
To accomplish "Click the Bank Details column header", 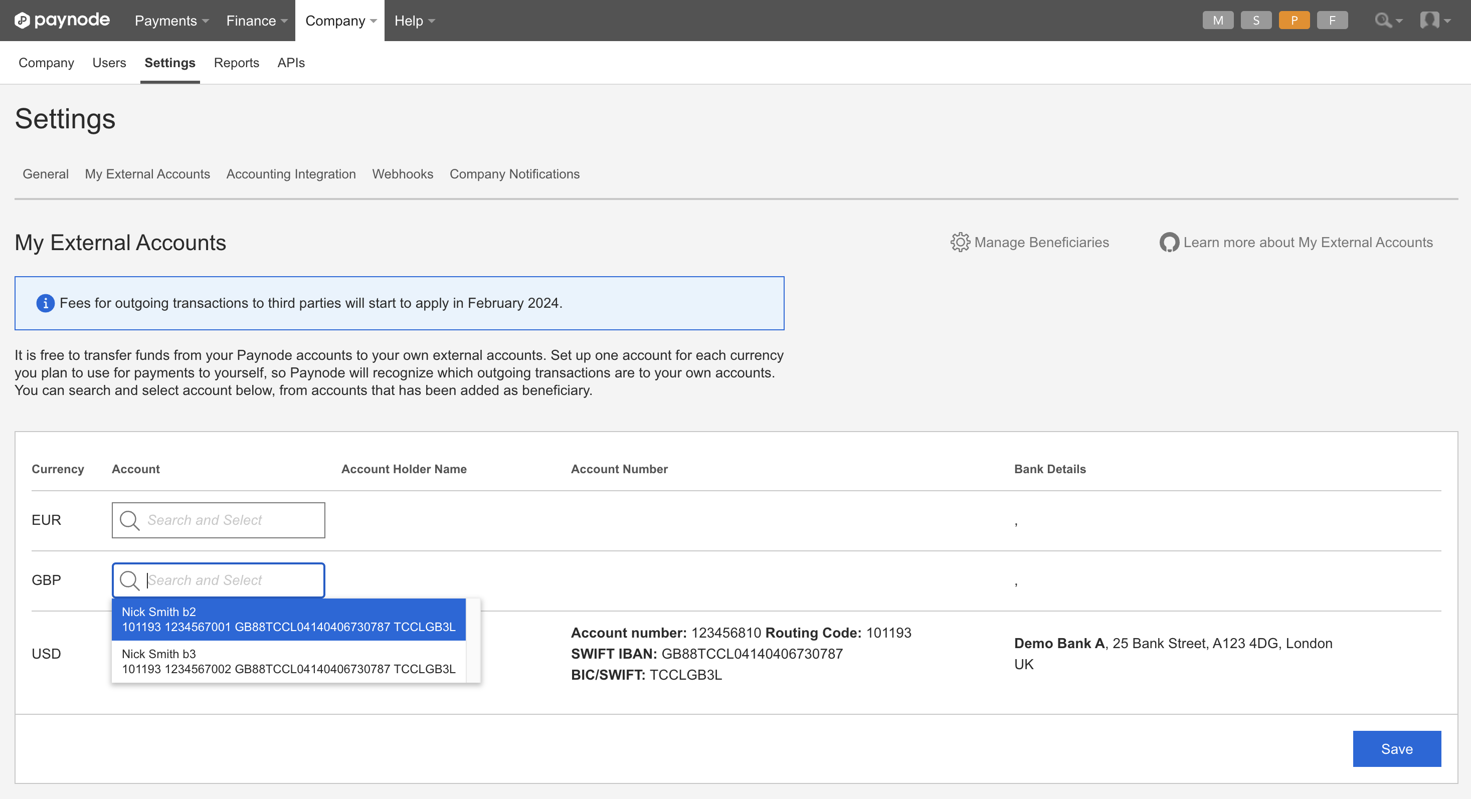I will (1049, 469).
